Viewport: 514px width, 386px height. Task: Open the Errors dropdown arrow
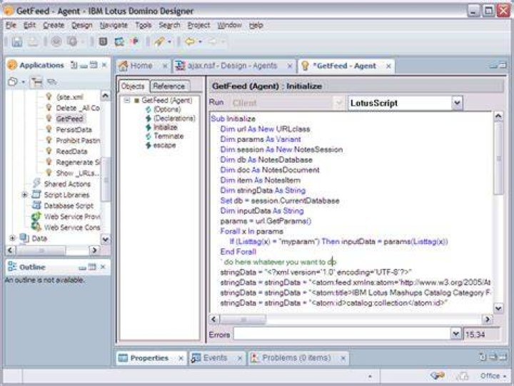click(455, 334)
